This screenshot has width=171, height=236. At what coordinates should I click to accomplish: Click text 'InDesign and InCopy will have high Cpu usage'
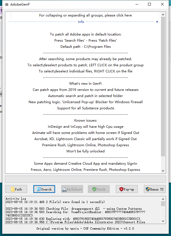click(x=86, y=127)
